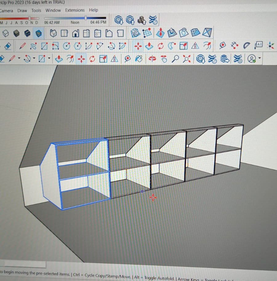Click the Measurements box in status bar
This screenshot has width=277, height=281.
23,264
